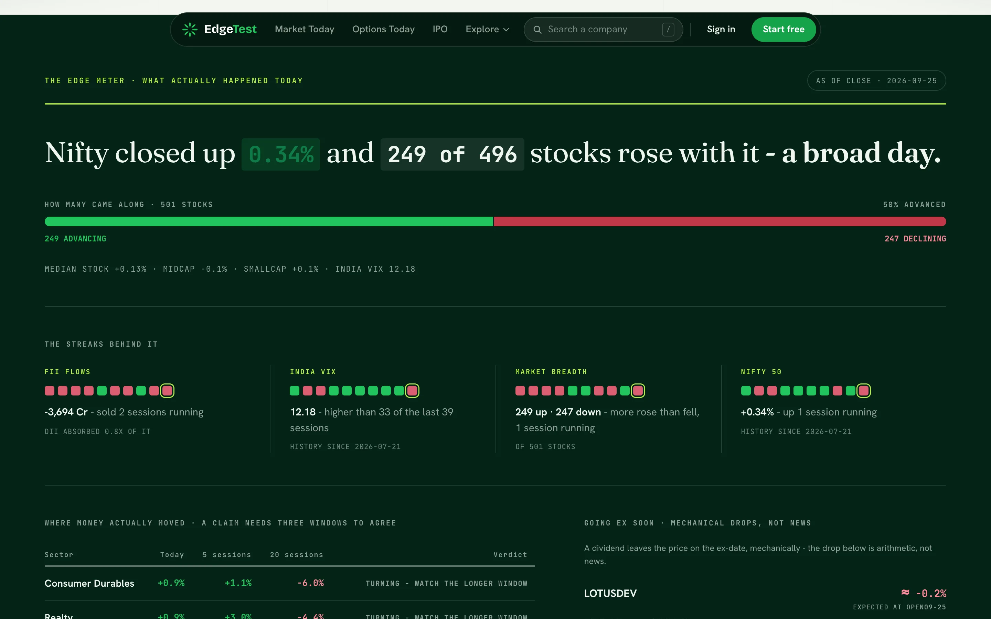991x619 pixels.
Task: Click the red declining portion of breadth bar
Action: coord(720,221)
